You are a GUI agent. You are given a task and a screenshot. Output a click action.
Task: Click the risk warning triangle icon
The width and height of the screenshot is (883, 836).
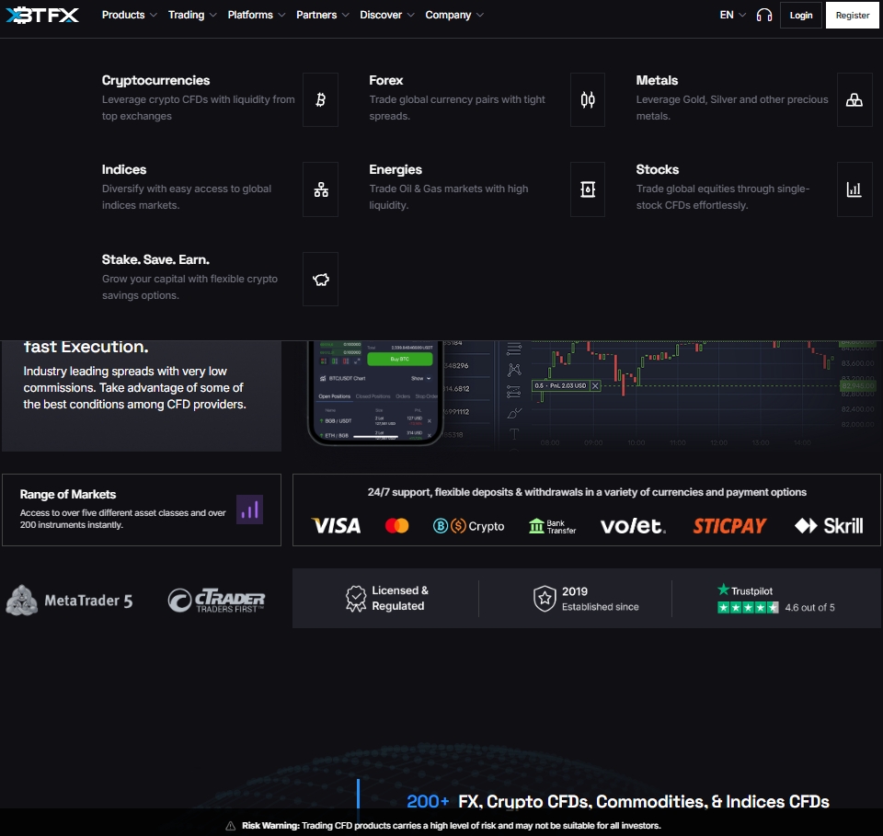tap(230, 826)
